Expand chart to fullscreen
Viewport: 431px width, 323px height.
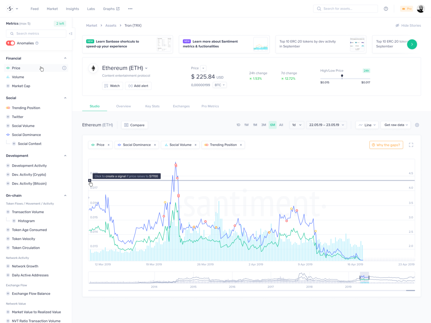pos(411,145)
